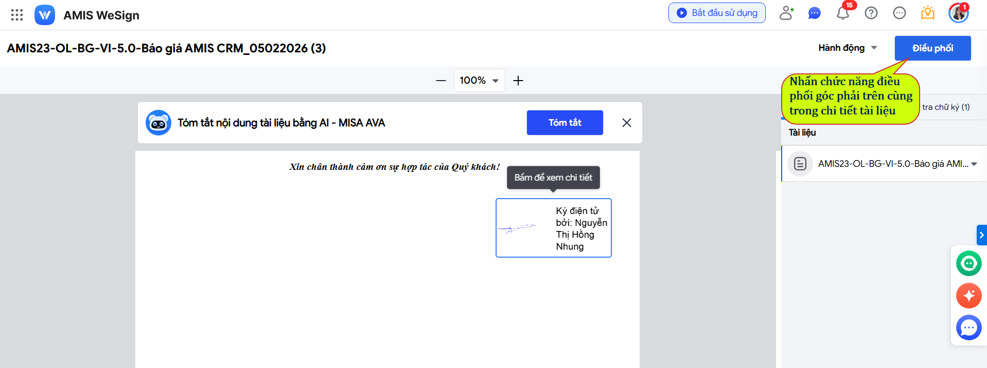Open the notifications bell

(x=843, y=13)
